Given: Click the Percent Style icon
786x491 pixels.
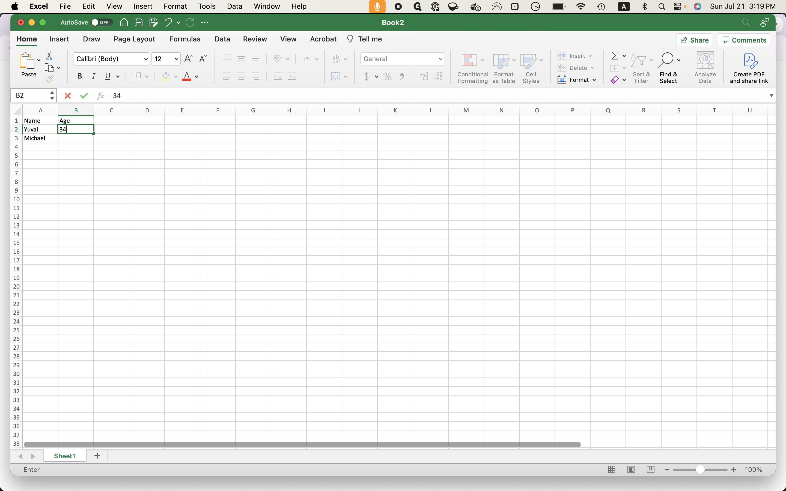Looking at the screenshot, I should pyautogui.click(x=387, y=77).
